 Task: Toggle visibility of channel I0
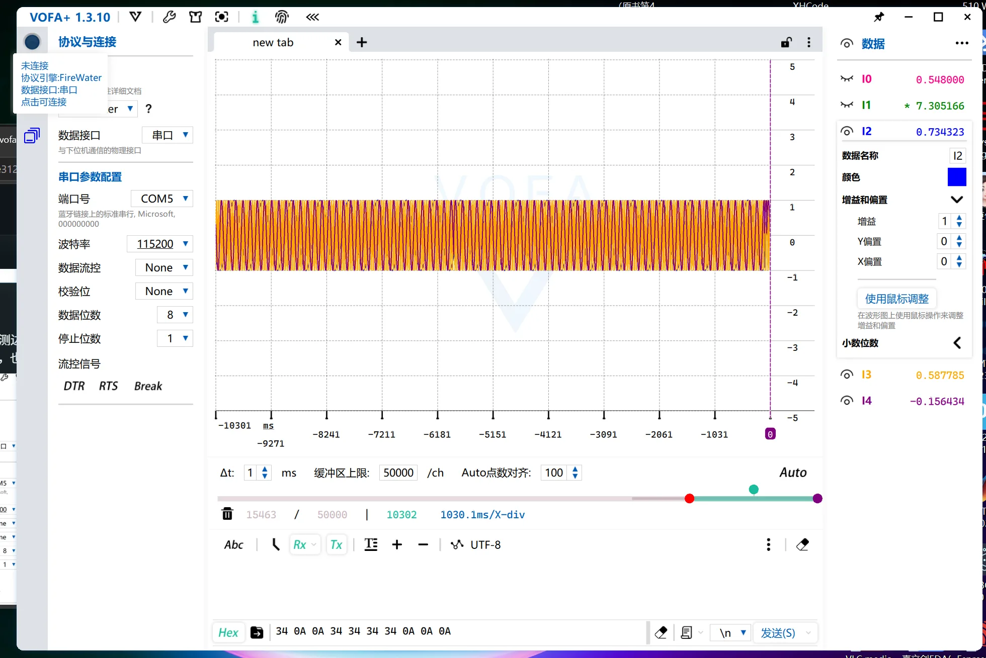pos(847,79)
